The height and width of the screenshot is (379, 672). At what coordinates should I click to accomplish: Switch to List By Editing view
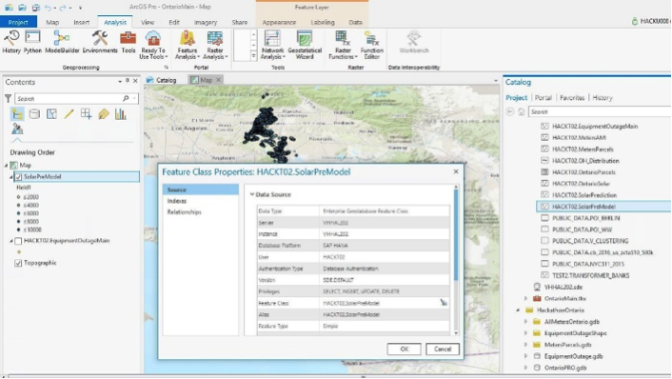click(x=69, y=114)
